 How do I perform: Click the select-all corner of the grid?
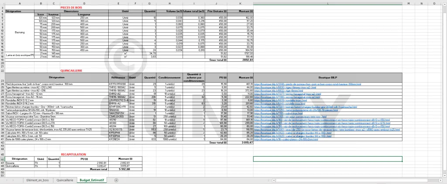click(2, 4)
